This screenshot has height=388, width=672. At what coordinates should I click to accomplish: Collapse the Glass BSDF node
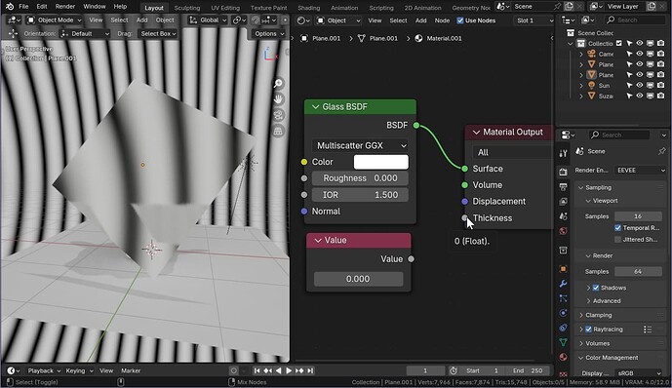tap(316, 107)
